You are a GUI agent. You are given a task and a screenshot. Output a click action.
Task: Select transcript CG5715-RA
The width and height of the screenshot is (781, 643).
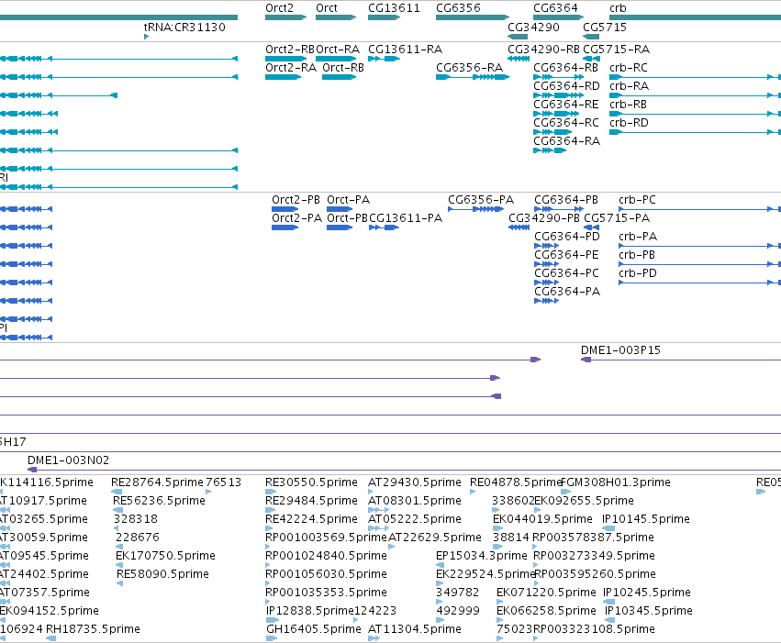(591, 59)
